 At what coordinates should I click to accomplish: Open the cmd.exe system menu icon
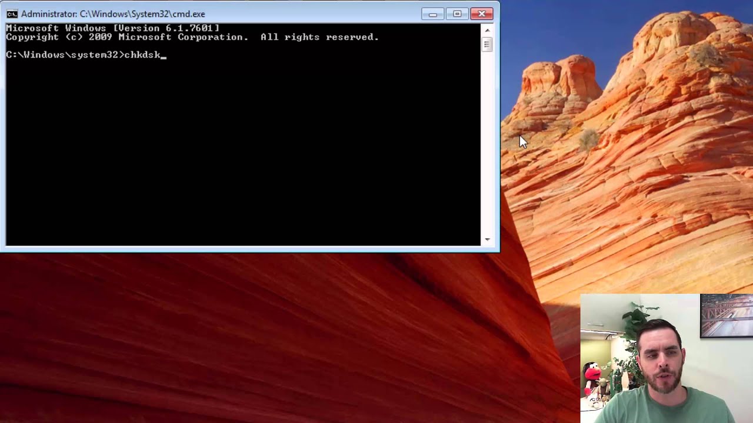pyautogui.click(x=12, y=14)
